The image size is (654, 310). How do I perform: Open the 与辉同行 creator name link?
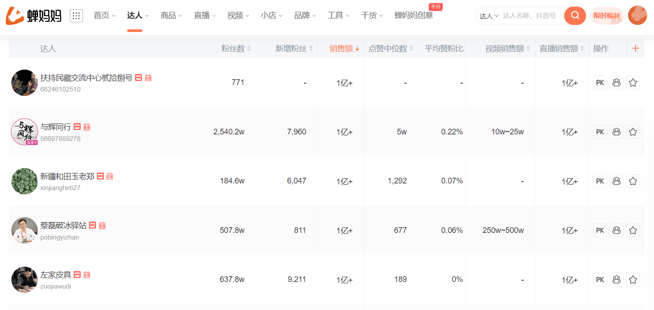[56, 127]
